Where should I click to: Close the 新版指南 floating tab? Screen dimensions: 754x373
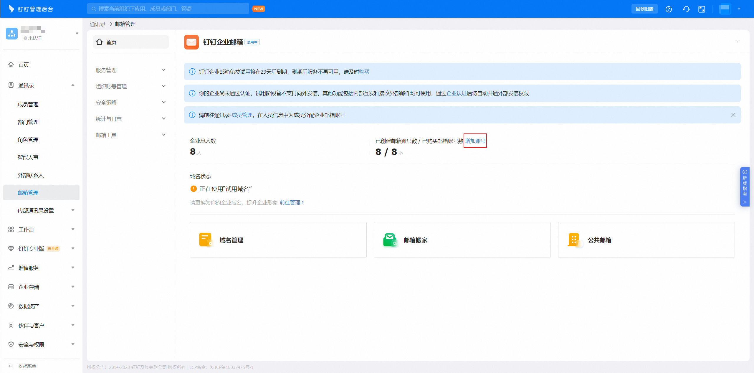745,202
